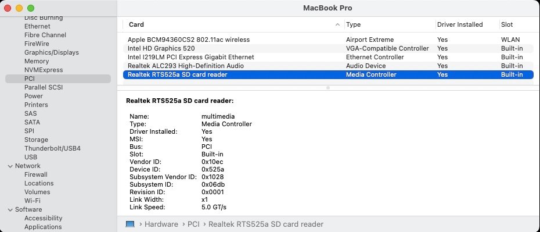This screenshot has width=540, height=232.
Task: Sort by the Type column header
Action: [x=354, y=24]
